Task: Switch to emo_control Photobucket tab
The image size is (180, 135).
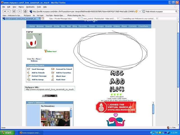Action: [x=100, y=19]
